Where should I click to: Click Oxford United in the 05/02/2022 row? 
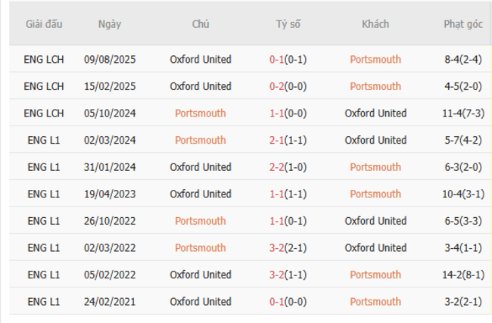click(201, 275)
